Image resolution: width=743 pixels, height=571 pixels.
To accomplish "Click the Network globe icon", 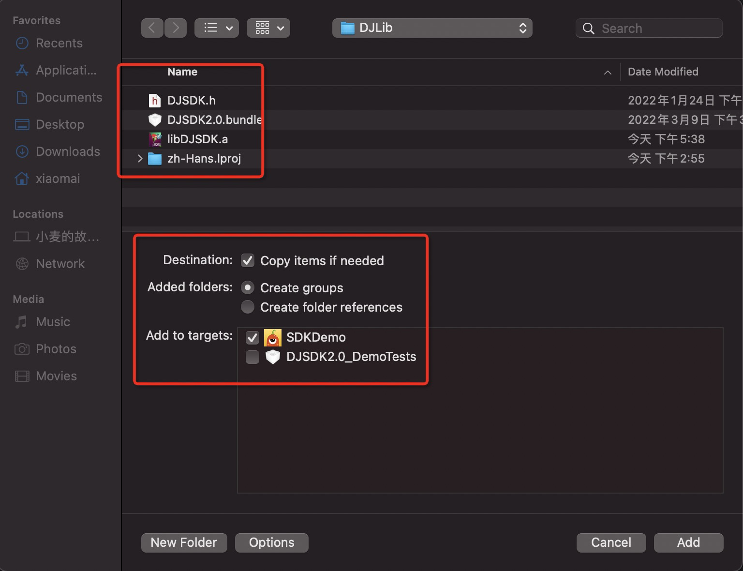I will tap(22, 264).
